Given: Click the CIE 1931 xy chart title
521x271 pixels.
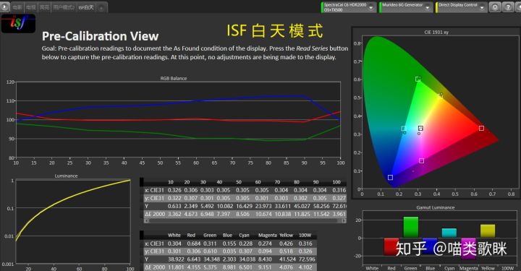Looking at the screenshot, I should tap(436, 33).
